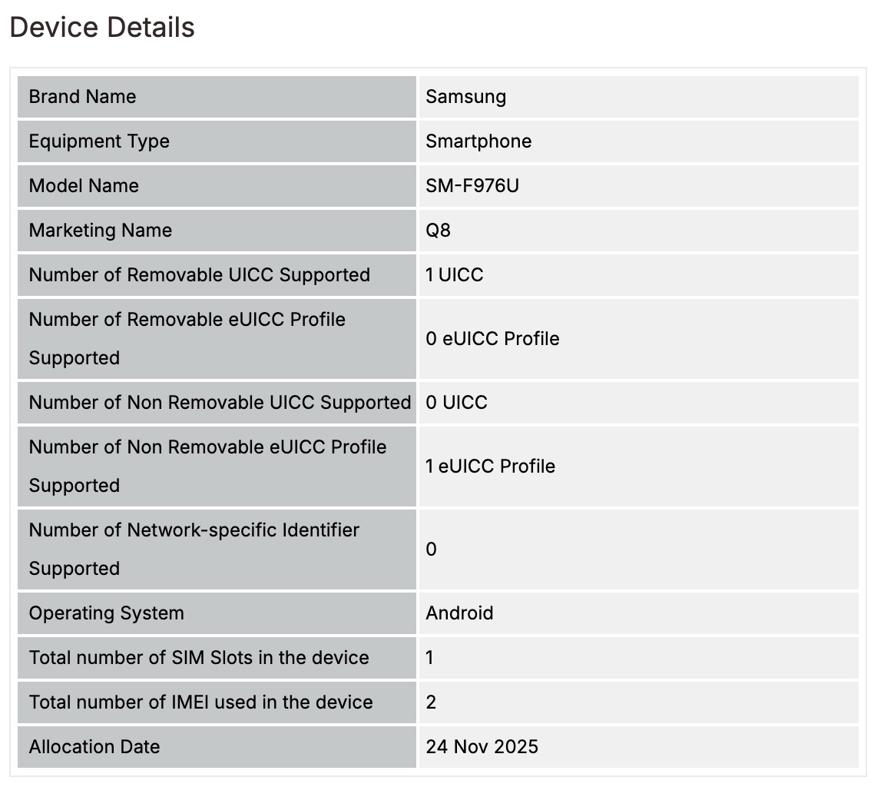874x787 pixels.
Task: Select the 1 eUICC Profile value
Action: click(x=490, y=467)
